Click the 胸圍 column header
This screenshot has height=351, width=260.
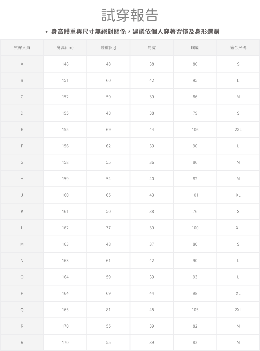point(195,48)
